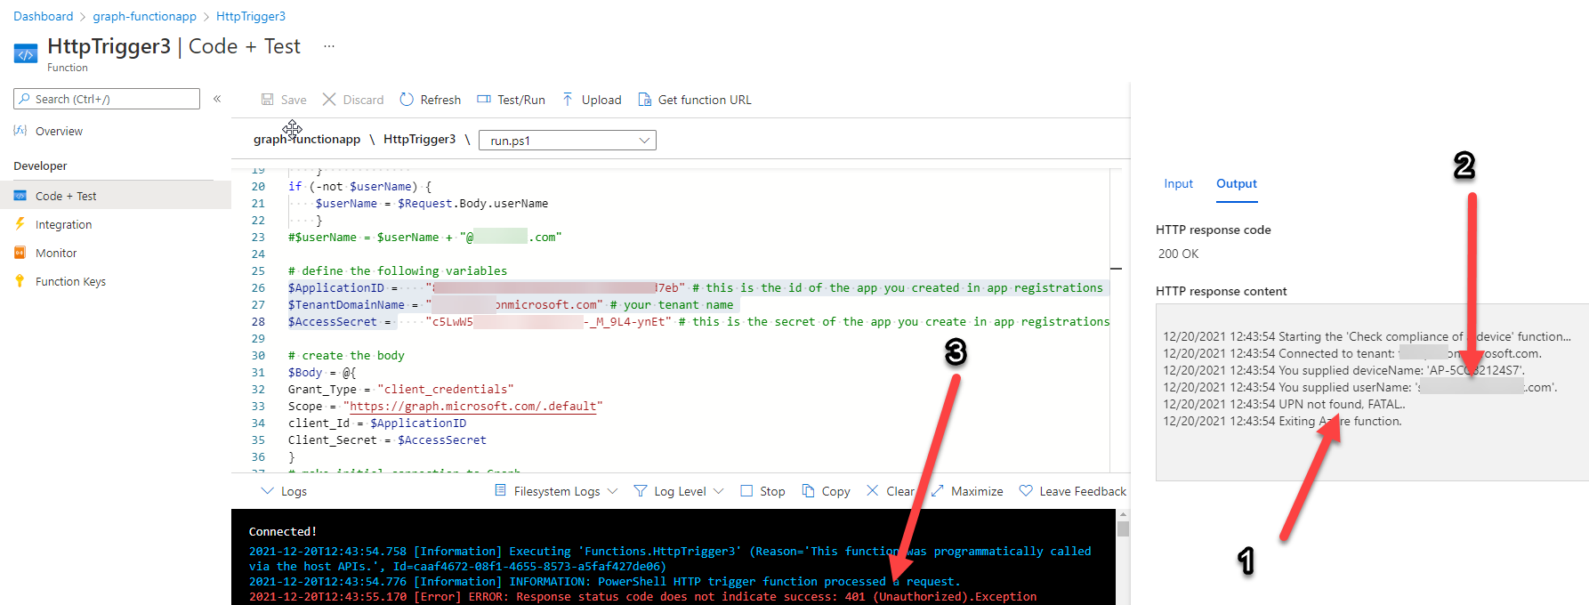The width and height of the screenshot is (1589, 605).
Task: Open the run.ps1 file dropdown
Action: [568, 141]
